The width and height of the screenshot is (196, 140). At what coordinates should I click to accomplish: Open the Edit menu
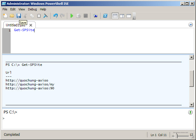pyautogui.click(x=13, y=9)
